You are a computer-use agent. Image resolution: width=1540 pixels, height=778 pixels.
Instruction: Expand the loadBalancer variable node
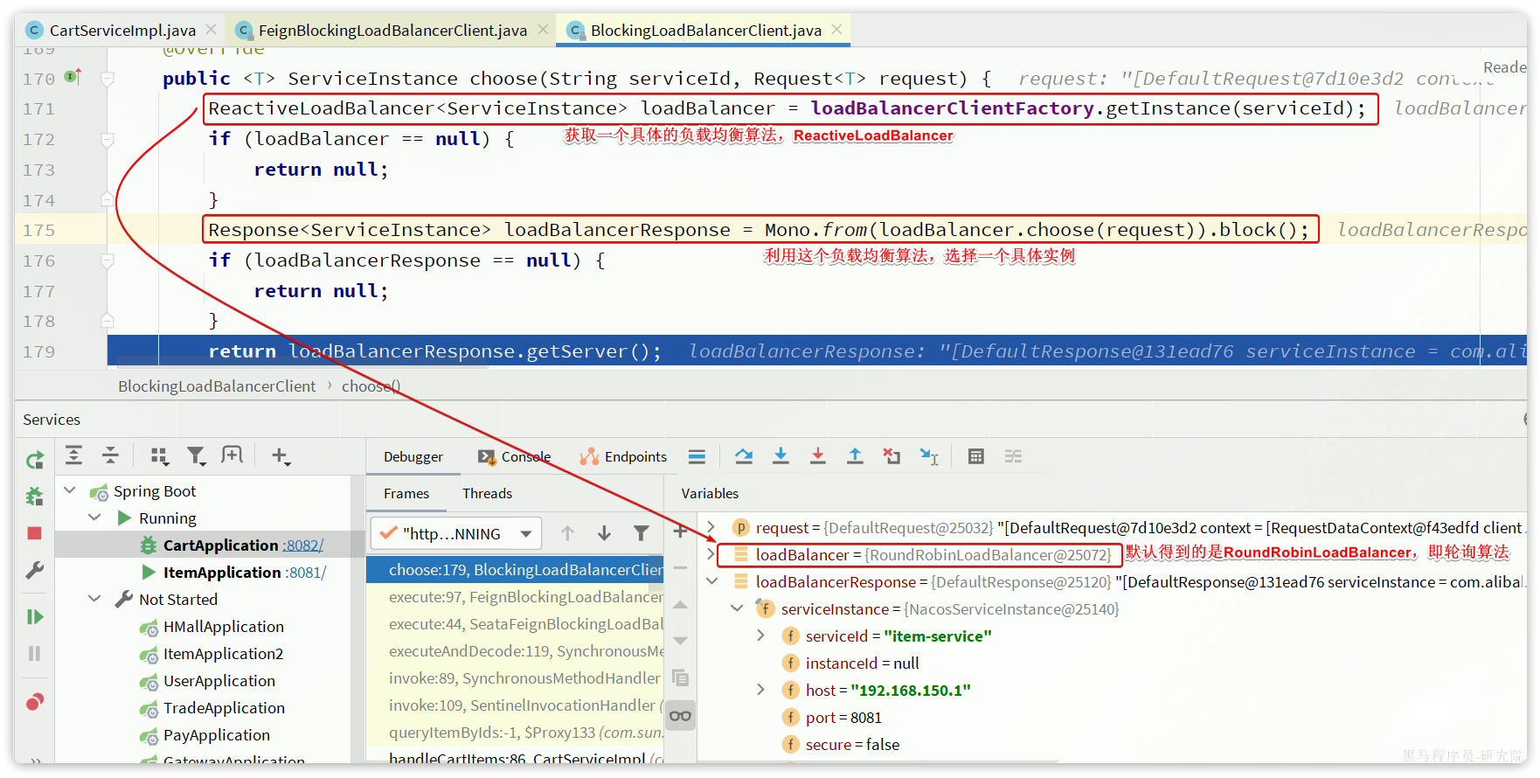(711, 554)
